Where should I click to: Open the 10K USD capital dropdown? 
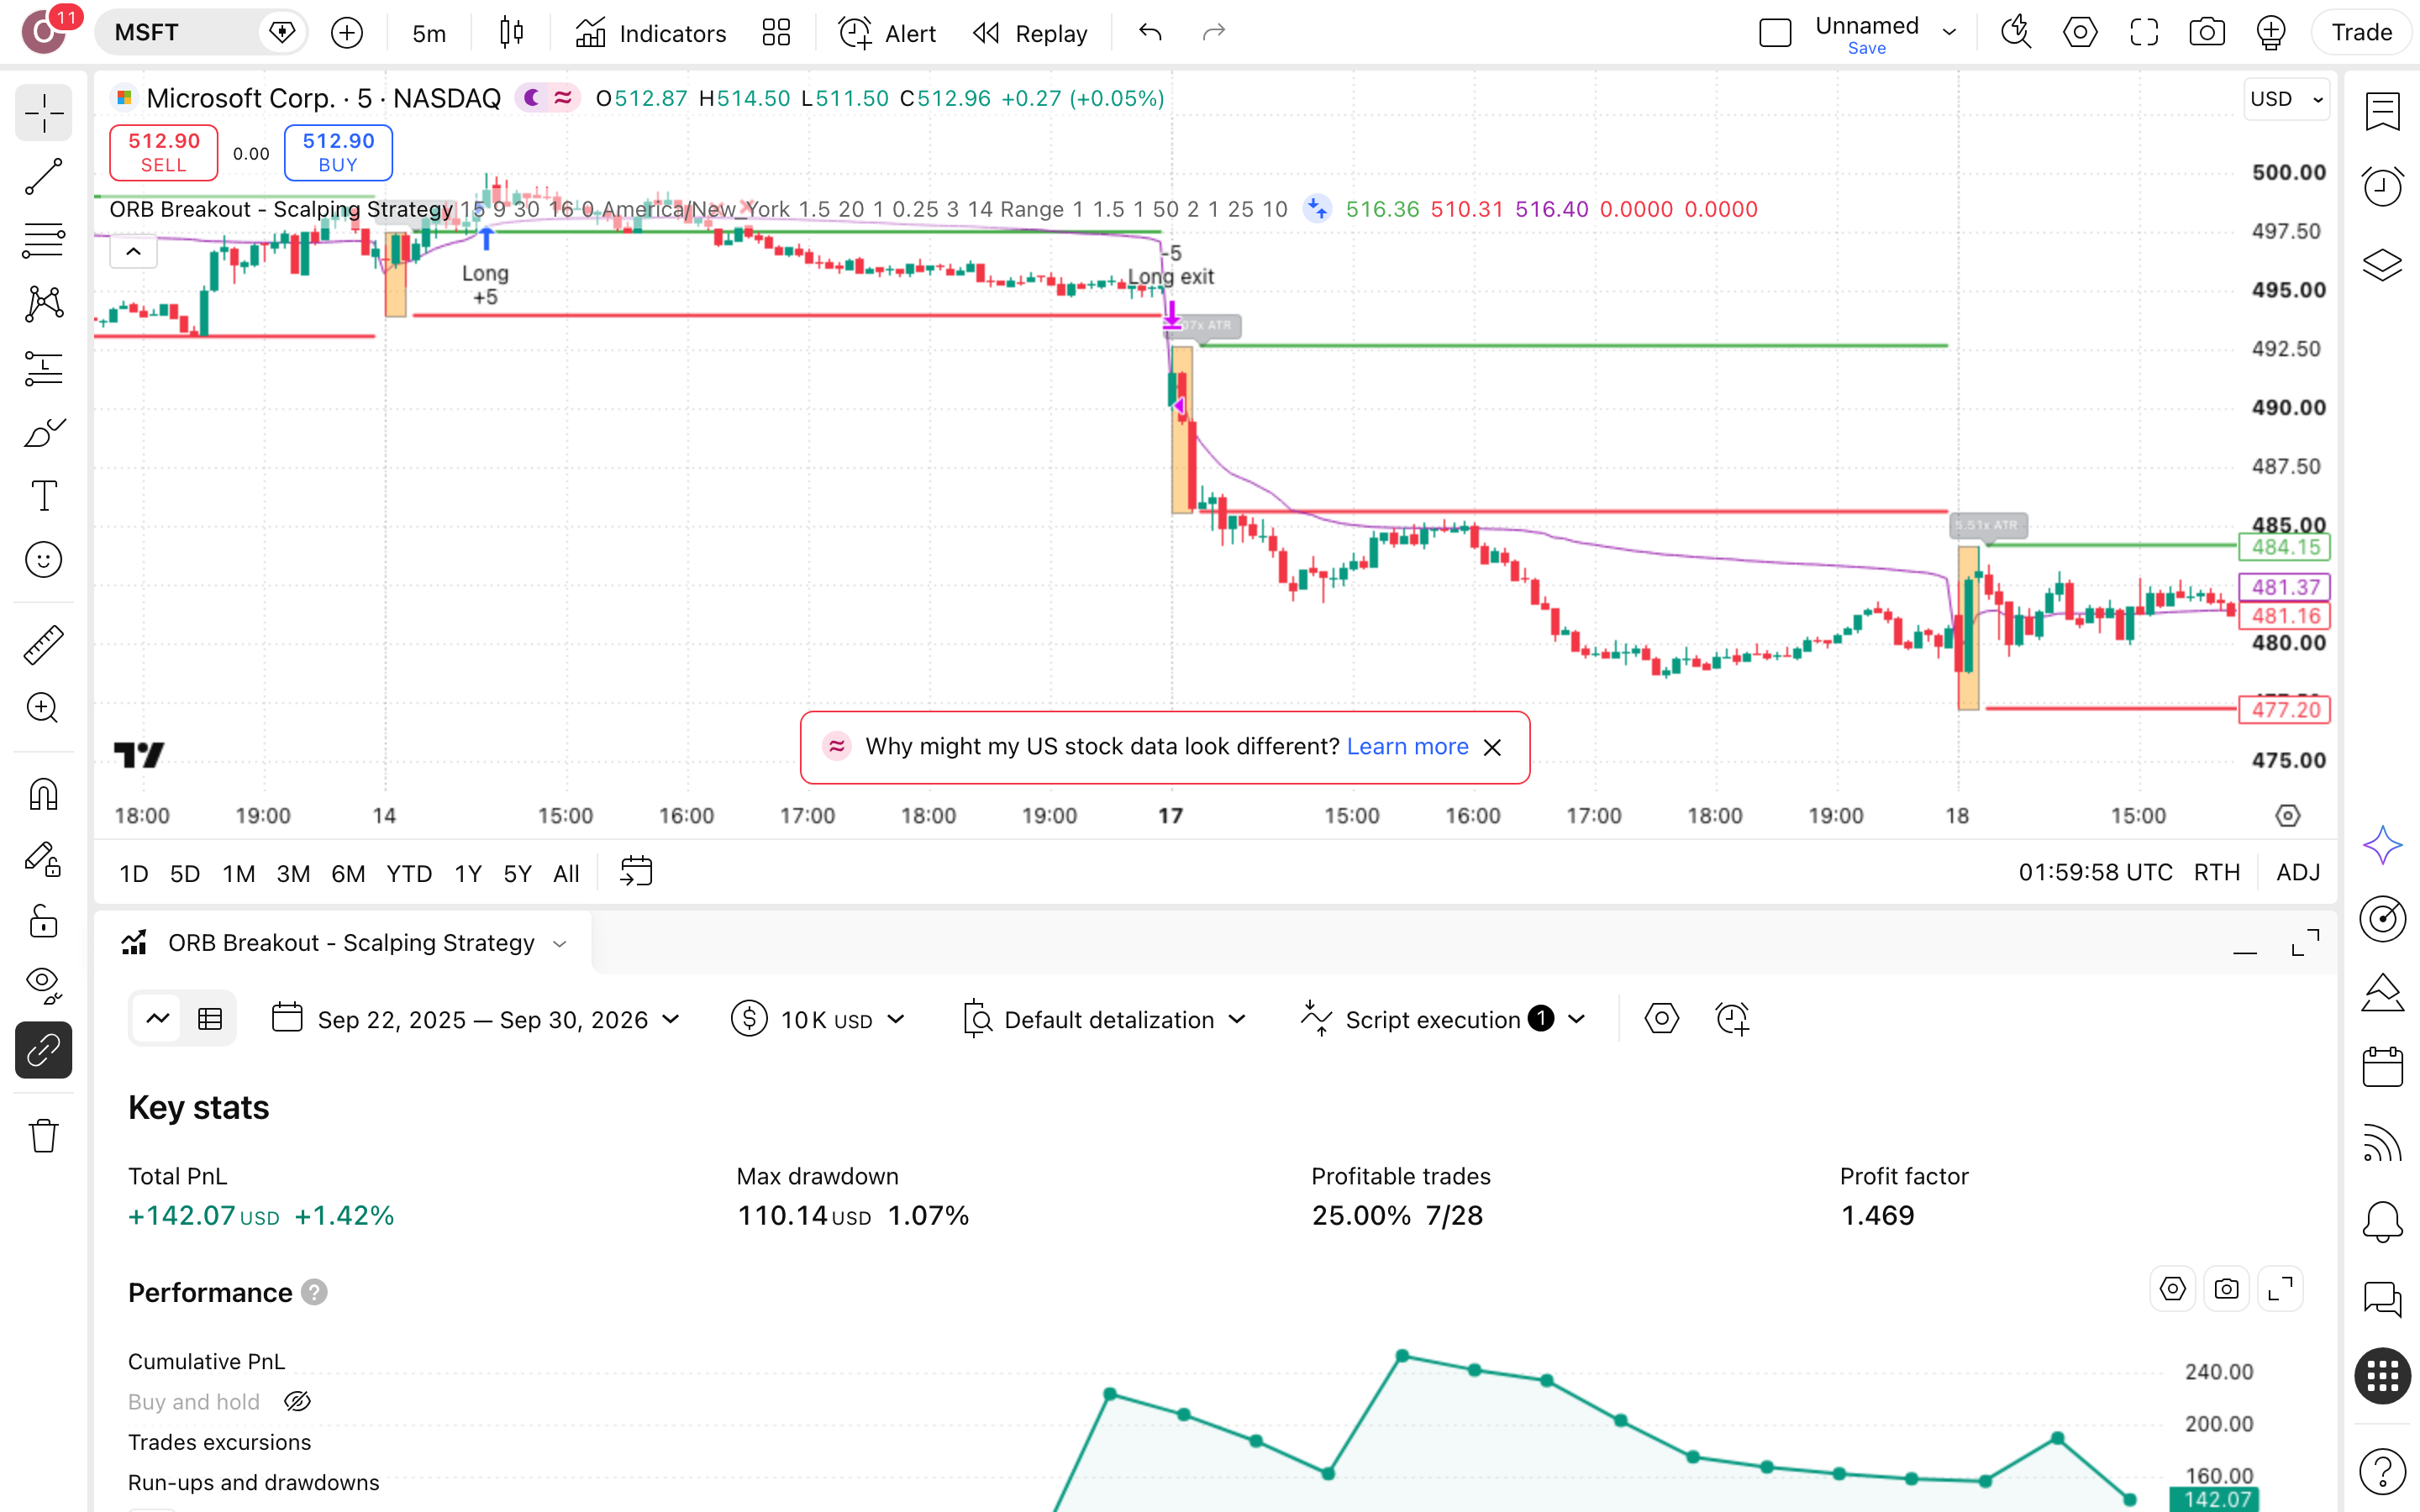(x=817, y=1019)
